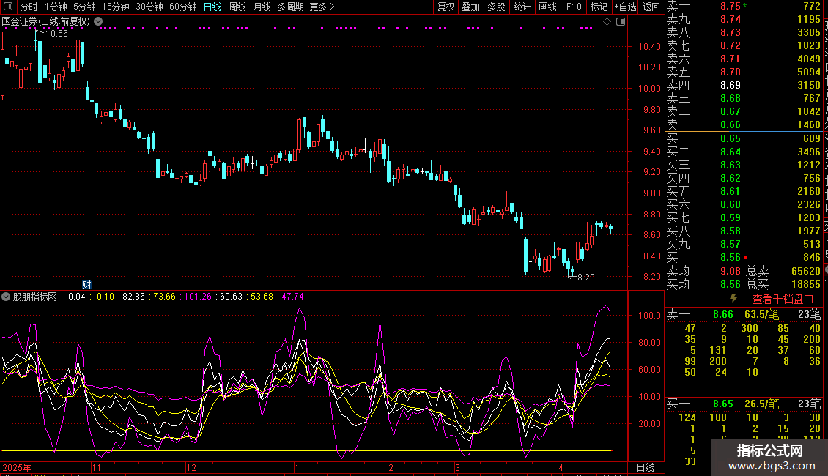This screenshot has width=828, height=476.
Task: Toggle the right panel icon above the price axis
Action: click(x=620, y=22)
